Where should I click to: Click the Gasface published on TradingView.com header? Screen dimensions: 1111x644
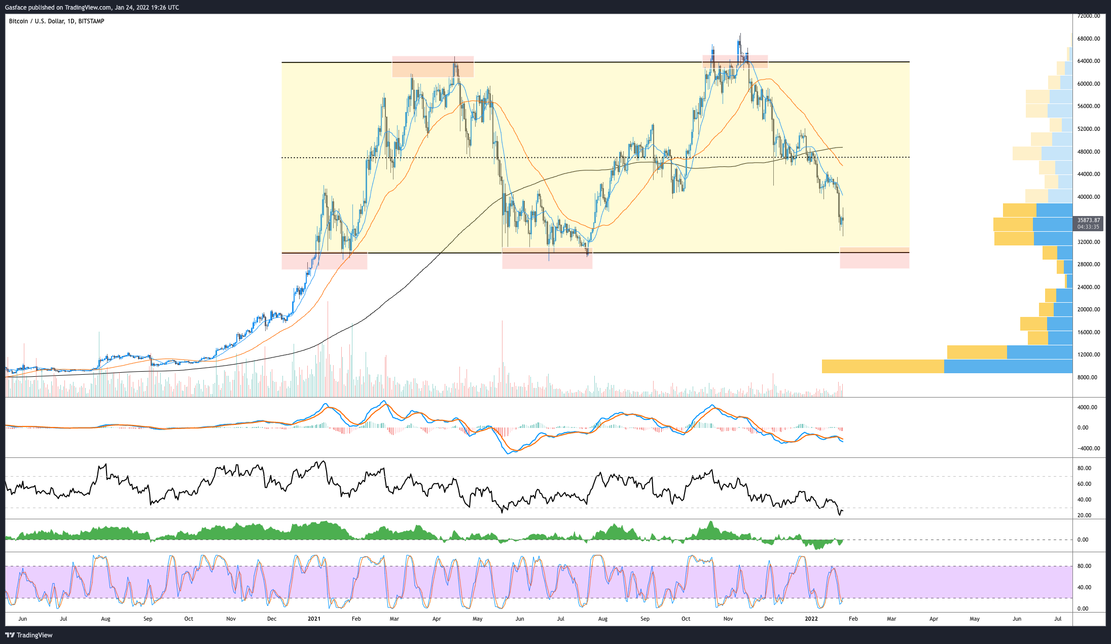(92, 7)
